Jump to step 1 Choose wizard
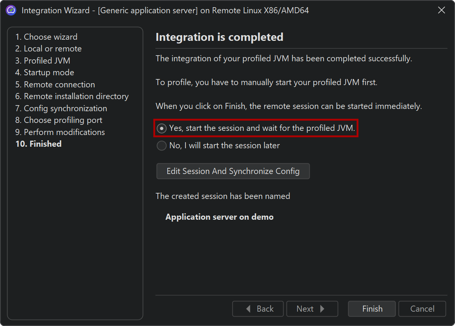 [46, 37]
